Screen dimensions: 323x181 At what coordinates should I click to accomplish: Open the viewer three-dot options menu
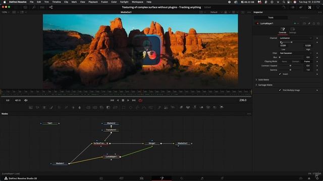point(249,12)
